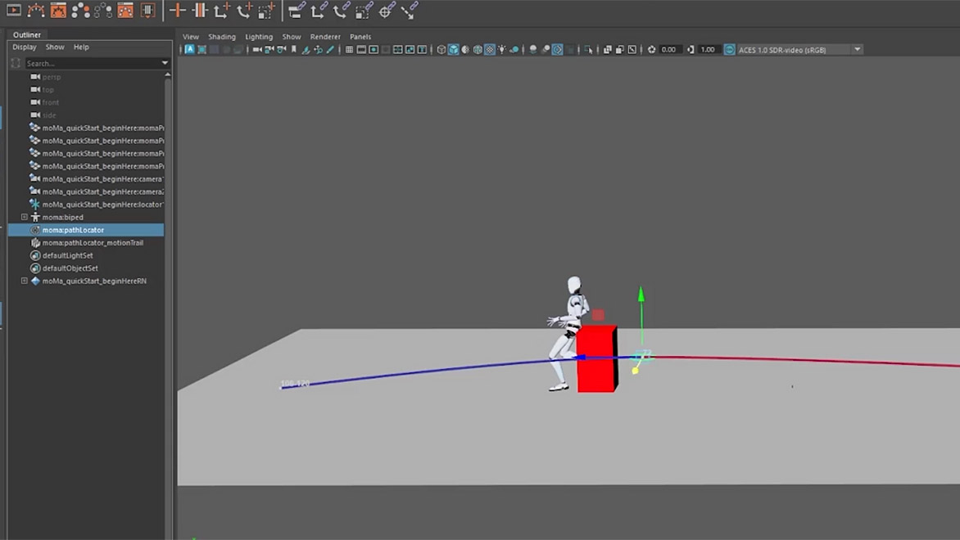The height and width of the screenshot is (540, 960).
Task: Open the Outliner Display menu
Action: 25,47
